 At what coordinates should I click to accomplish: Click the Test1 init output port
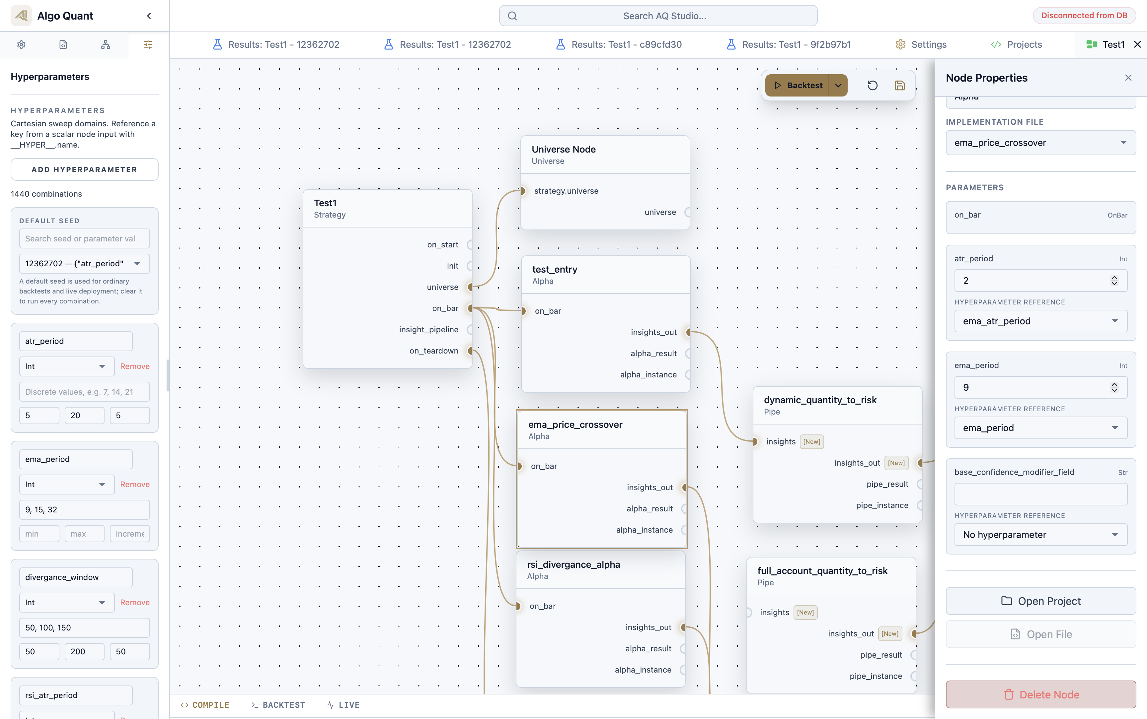point(470,266)
